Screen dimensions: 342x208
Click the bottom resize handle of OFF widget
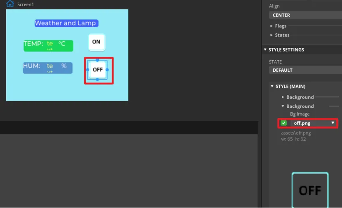click(97, 79)
